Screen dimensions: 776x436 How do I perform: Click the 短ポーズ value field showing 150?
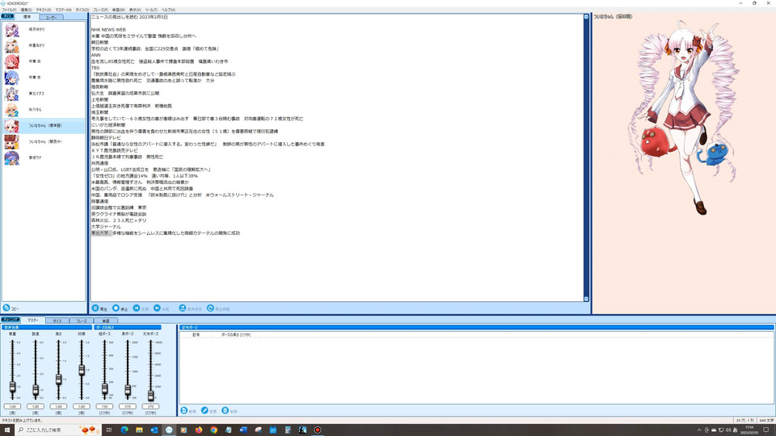click(x=104, y=406)
